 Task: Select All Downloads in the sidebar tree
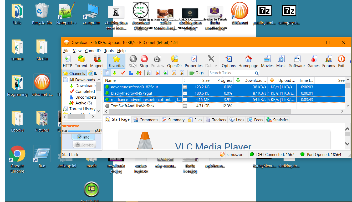coord(82,80)
